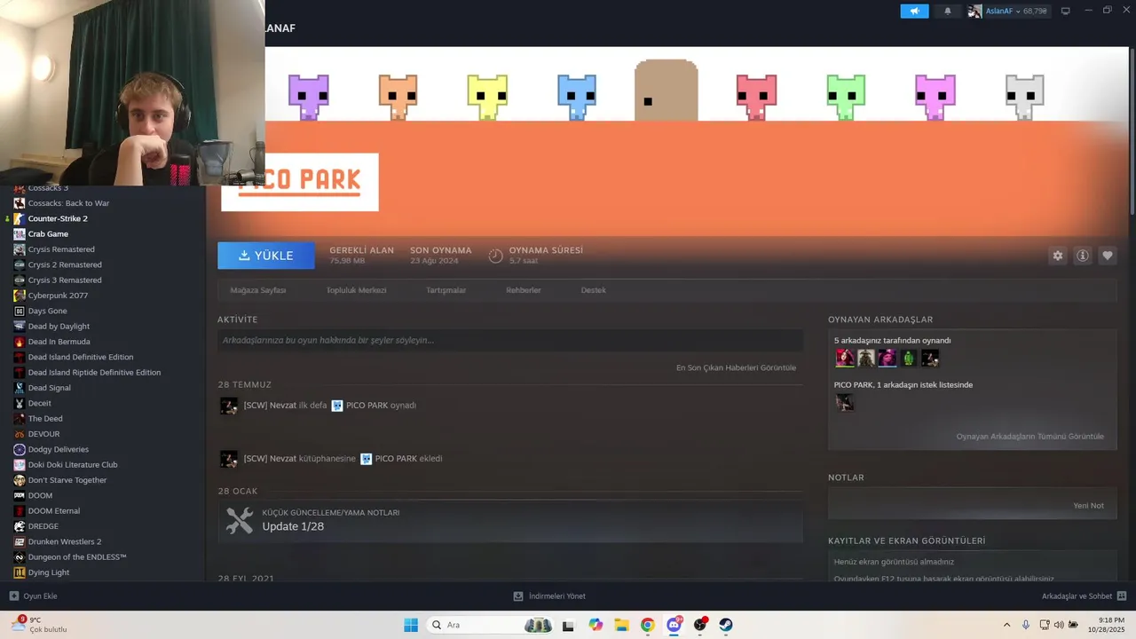Click the green friend avatar in played list
The height and width of the screenshot is (639, 1136).
[909, 358]
